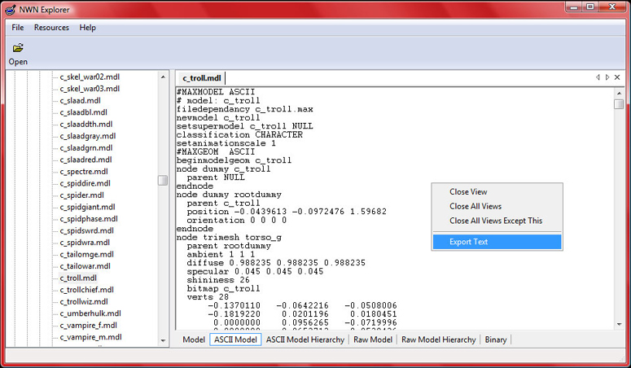
Task: Click text view scrollbar up arrow
Action: click(619, 94)
